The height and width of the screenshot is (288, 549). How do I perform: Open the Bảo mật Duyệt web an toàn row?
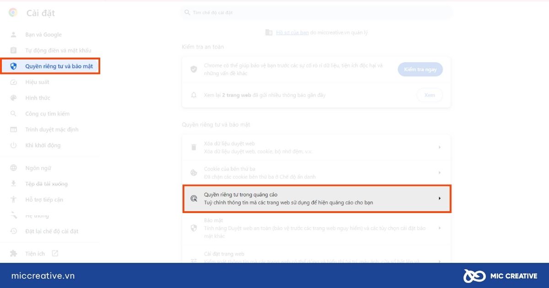tap(316, 228)
